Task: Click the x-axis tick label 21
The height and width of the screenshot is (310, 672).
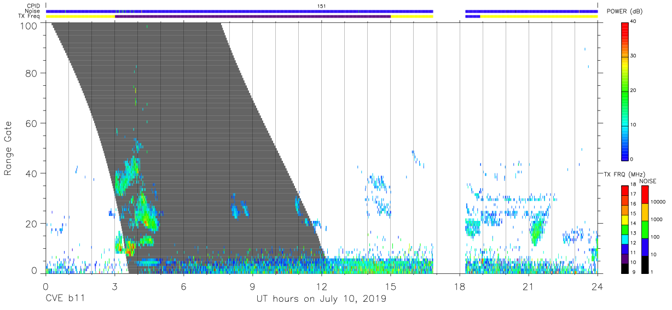Action: 529,286
